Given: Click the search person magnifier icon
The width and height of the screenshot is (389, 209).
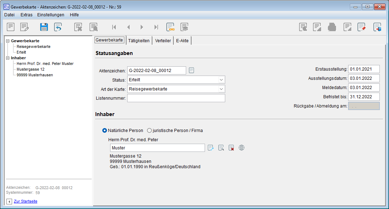Looking at the screenshot, I should click(221, 148).
